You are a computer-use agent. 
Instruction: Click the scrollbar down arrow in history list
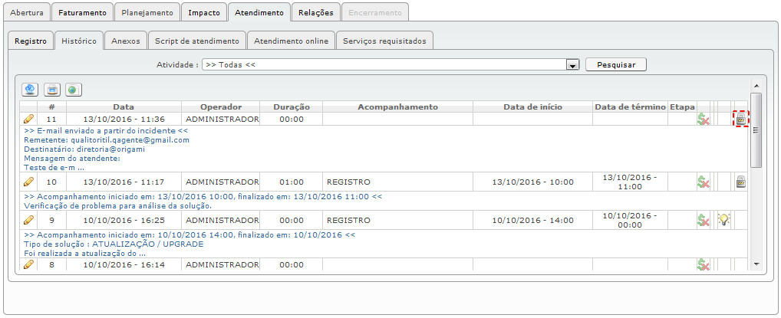756,264
